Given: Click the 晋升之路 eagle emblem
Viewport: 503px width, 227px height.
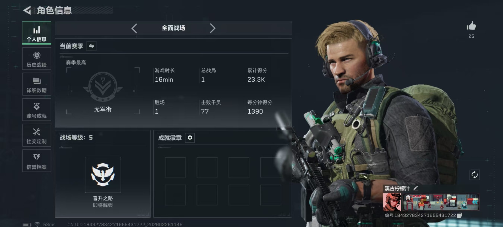Looking at the screenshot, I should point(103,175).
